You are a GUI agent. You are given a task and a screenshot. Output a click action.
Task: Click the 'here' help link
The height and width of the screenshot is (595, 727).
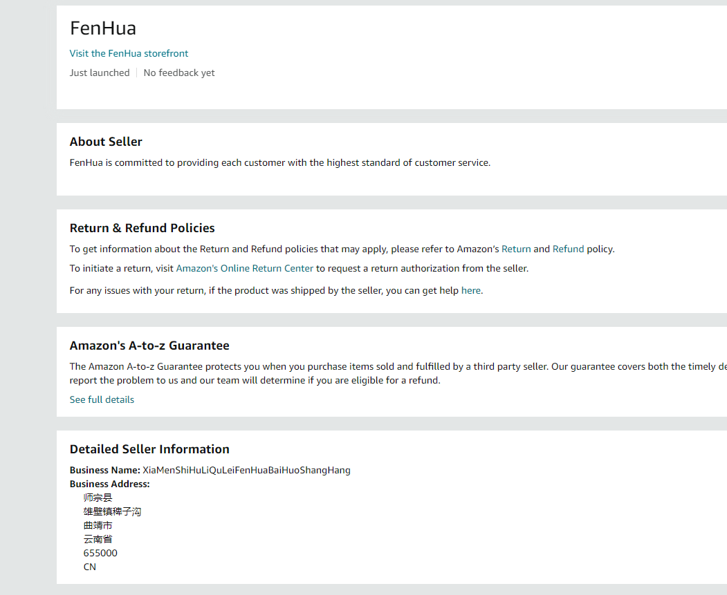click(x=470, y=290)
